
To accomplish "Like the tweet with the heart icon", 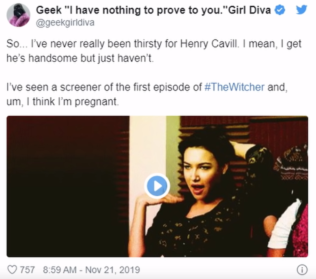I will point(12,270).
